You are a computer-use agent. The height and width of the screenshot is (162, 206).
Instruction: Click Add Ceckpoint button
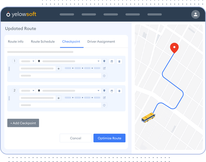[23, 123]
